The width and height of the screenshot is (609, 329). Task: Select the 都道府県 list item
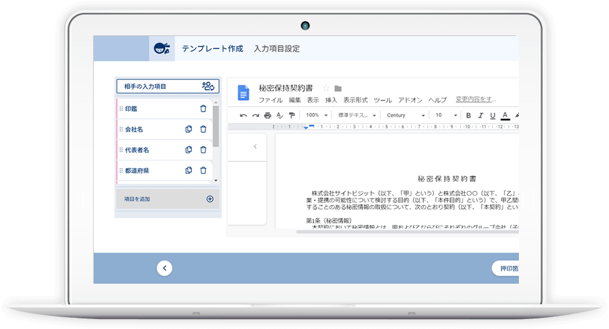164,170
